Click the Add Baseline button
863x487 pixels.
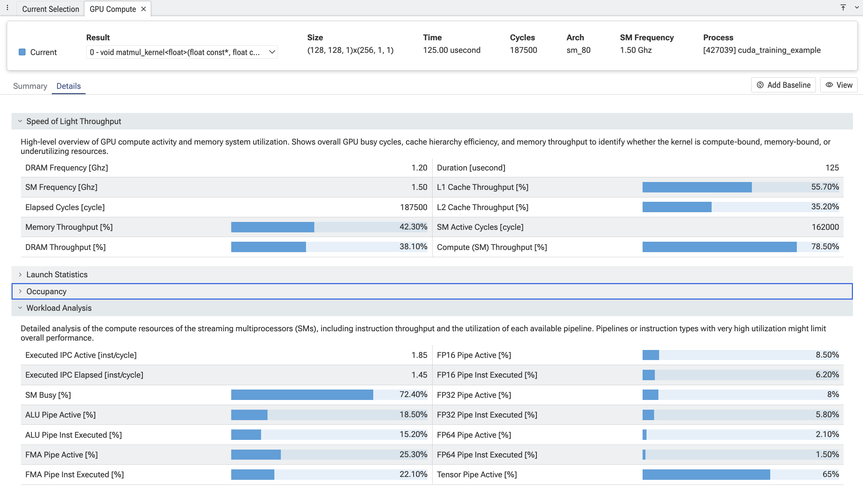[783, 85]
